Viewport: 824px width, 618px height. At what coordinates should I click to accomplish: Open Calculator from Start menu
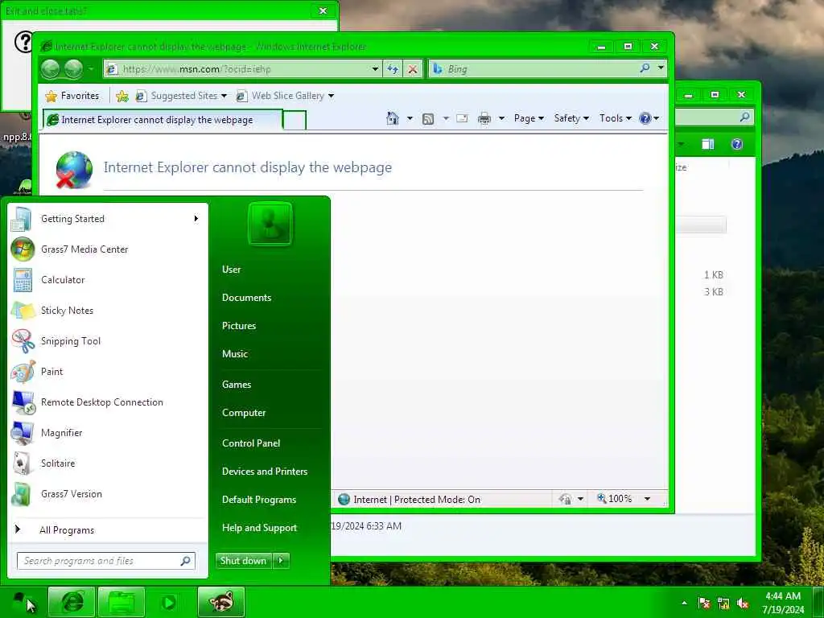(108, 279)
